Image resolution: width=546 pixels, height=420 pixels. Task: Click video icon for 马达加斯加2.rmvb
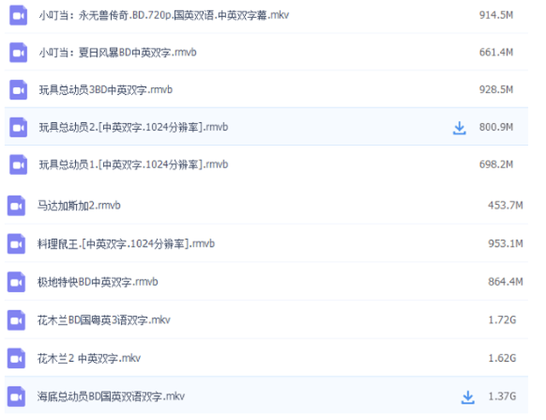click(x=16, y=206)
